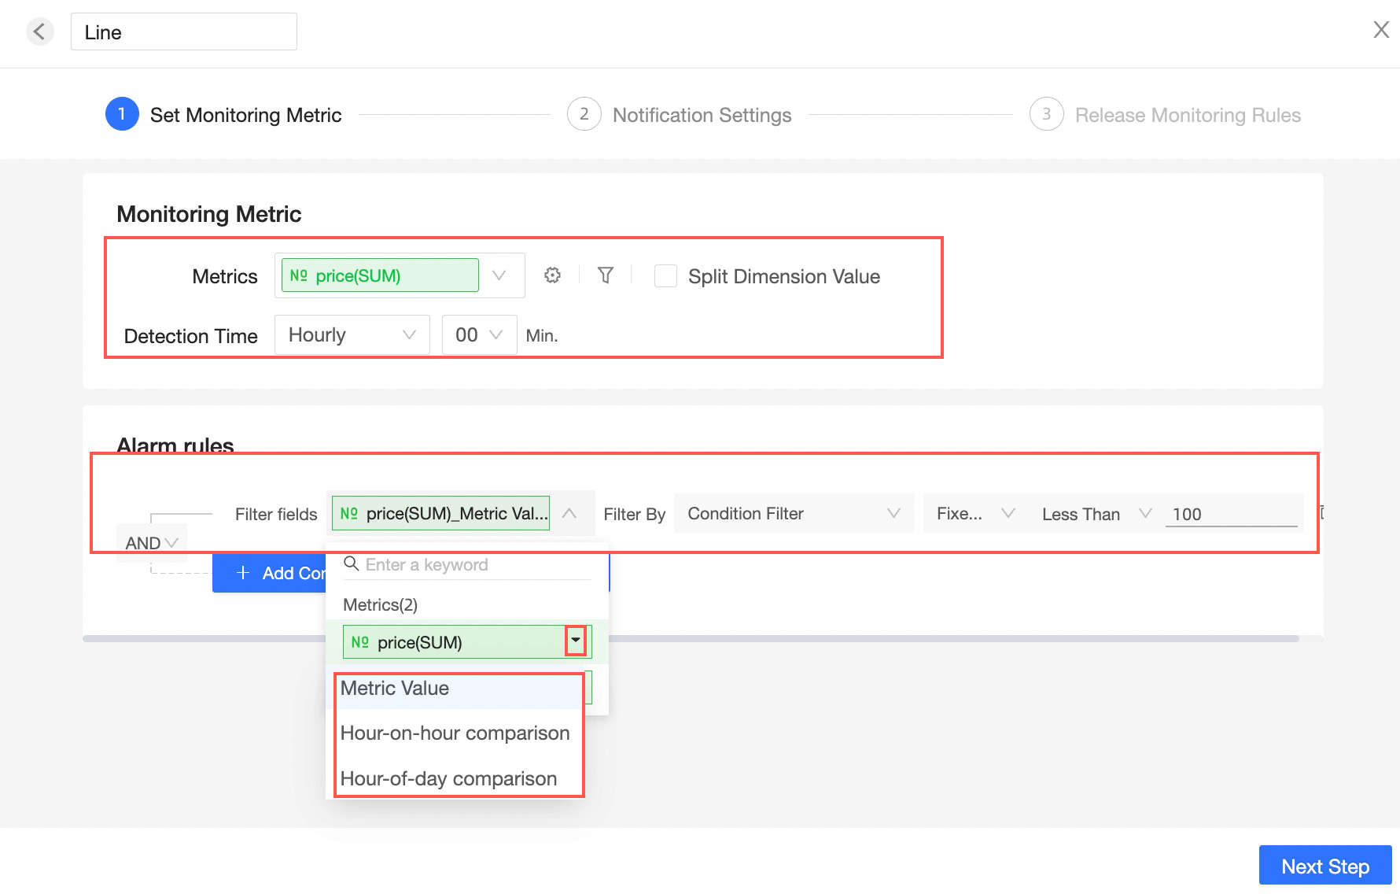Click the search magnifier icon
1400x894 pixels.
(352, 564)
